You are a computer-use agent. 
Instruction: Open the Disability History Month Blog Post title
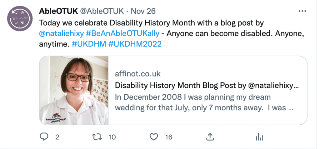pos(207,85)
